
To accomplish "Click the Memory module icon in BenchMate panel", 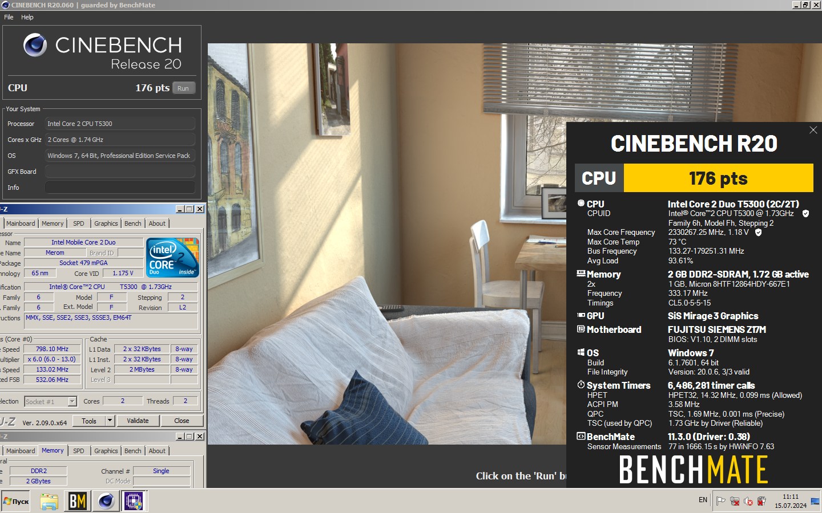I will tap(581, 274).
